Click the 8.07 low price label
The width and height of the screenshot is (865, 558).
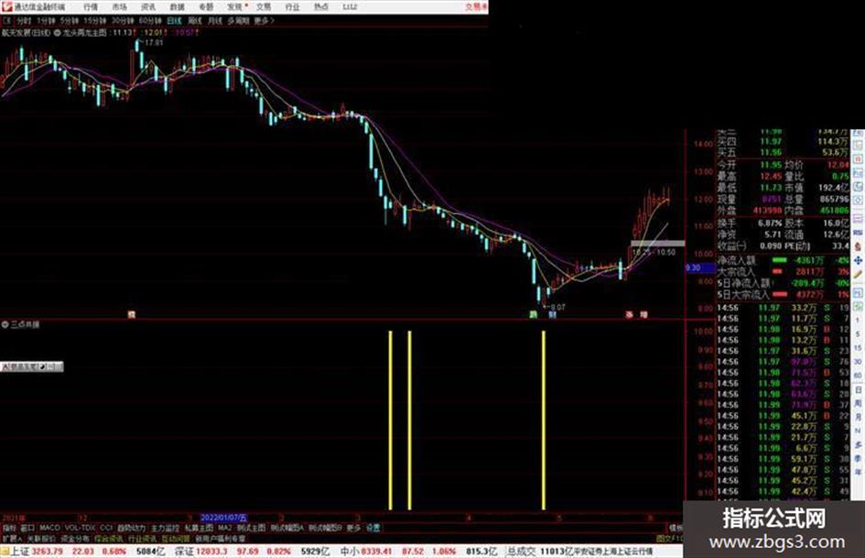(557, 307)
